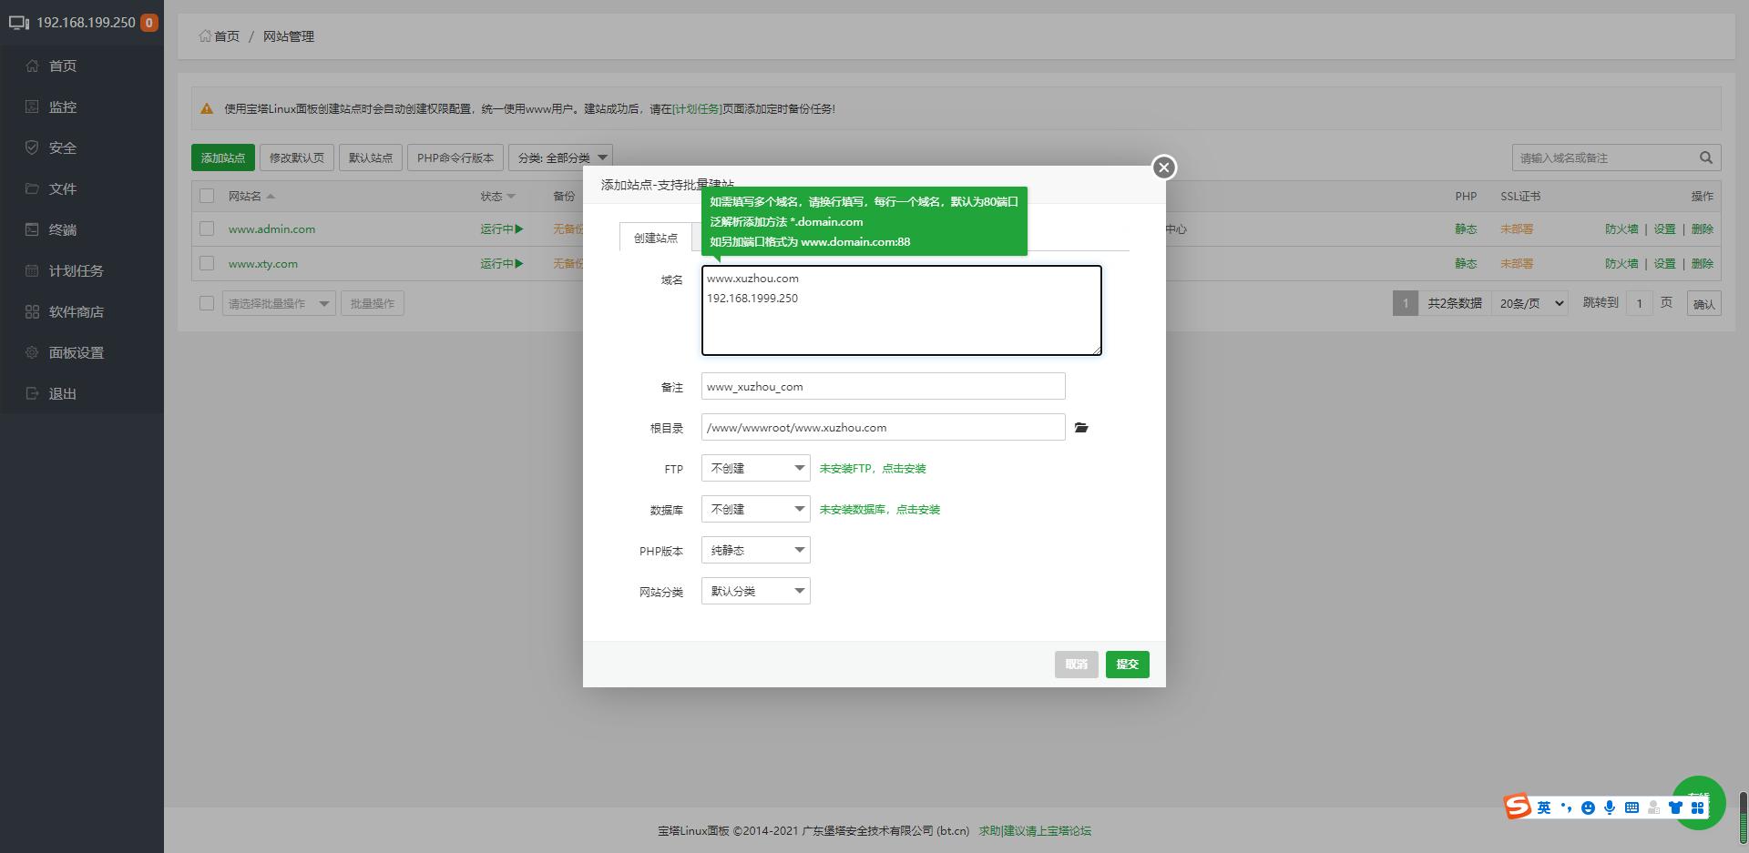Open the 文件 files folder icon
The height and width of the screenshot is (853, 1749).
[x=32, y=188]
